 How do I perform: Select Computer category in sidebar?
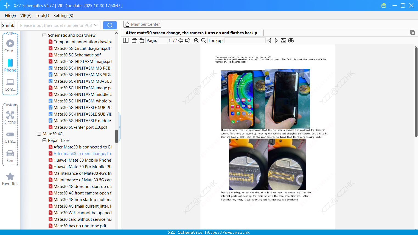pyautogui.click(x=10, y=85)
